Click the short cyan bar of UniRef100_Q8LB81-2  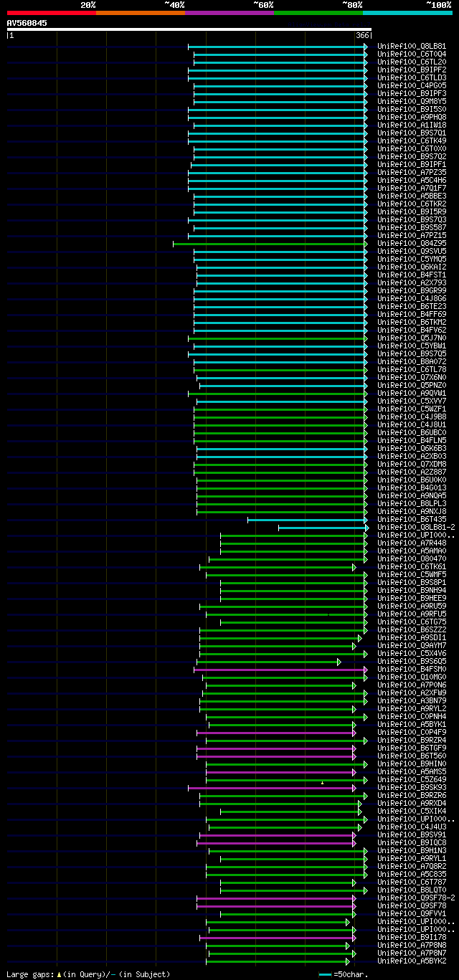pyautogui.click(x=323, y=528)
